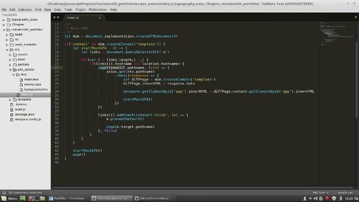Go to next tab with right arrow

(58, 17)
